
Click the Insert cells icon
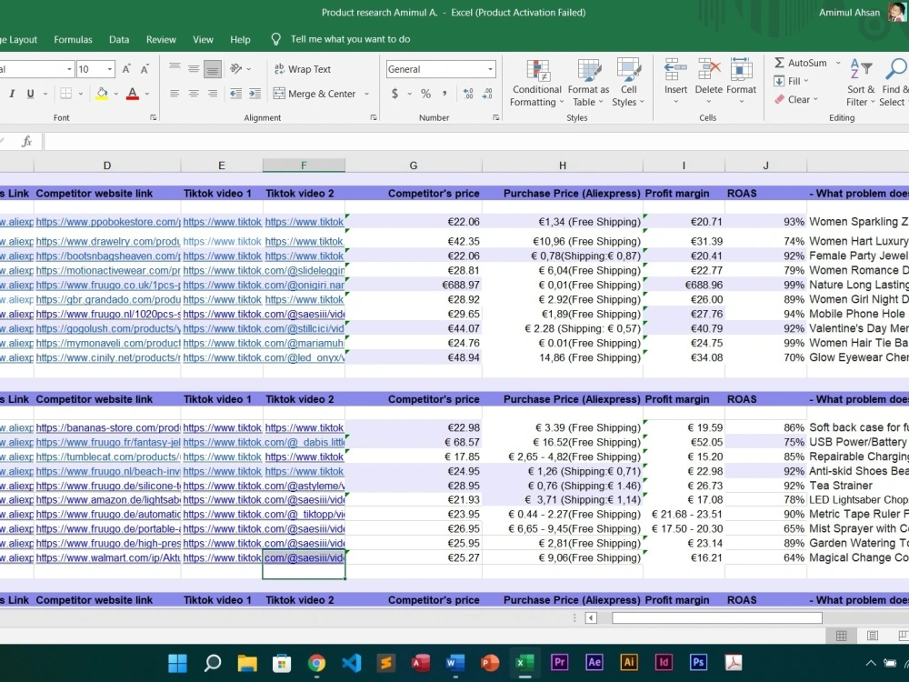pos(675,69)
